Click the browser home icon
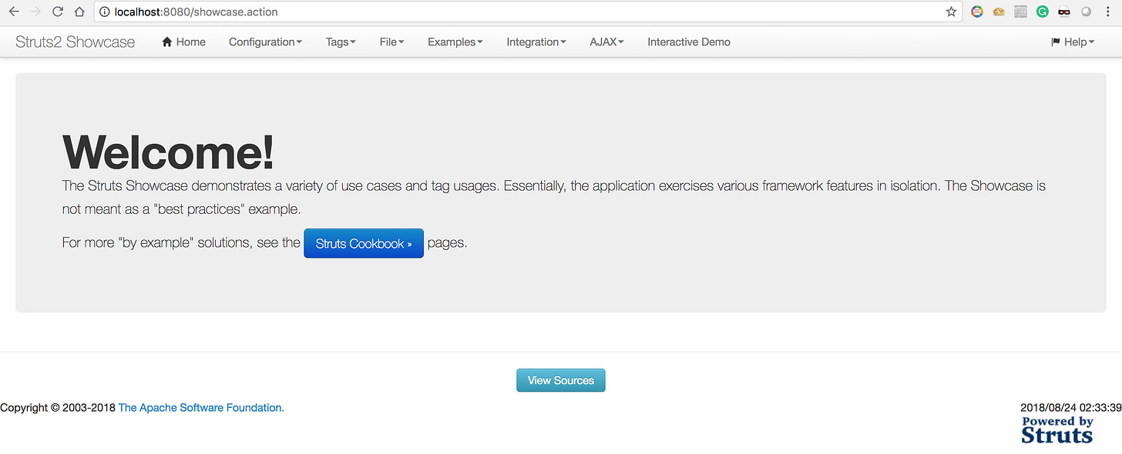 pos(79,12)
